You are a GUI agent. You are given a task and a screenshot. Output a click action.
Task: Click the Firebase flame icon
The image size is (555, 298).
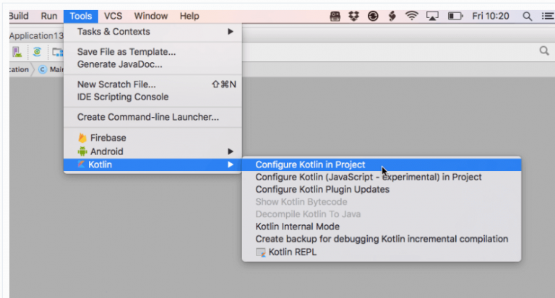(x=82, y=138)
